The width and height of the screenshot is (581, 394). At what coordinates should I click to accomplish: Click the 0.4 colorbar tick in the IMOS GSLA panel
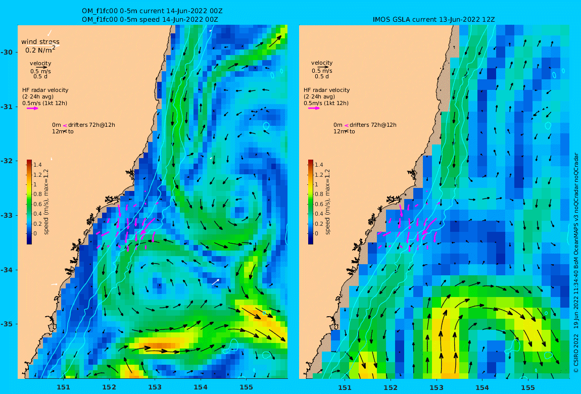point(319,214)
